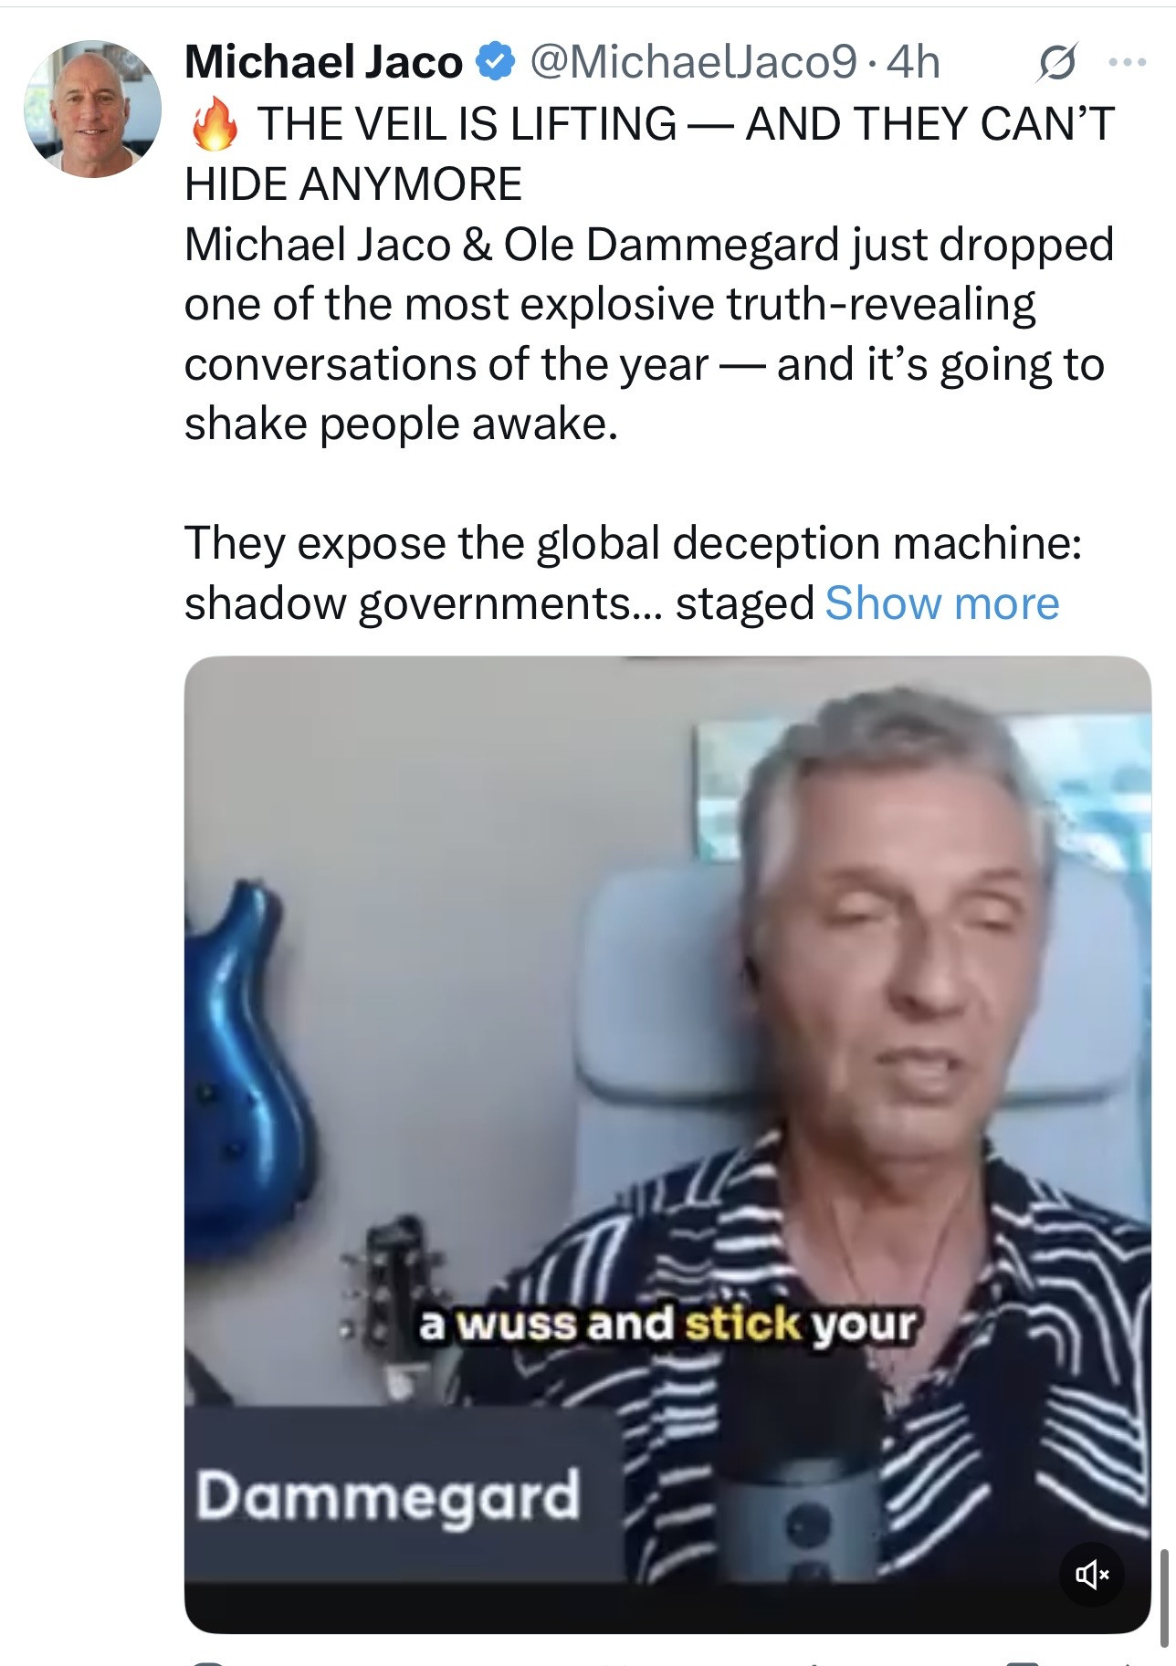Open the Grok explain-post icon
The width and height of the screenshot is (1176, 1666).
[x=1056, y=62]
